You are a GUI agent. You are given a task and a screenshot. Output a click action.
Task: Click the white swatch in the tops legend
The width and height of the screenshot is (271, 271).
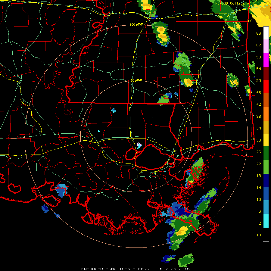(x=266, y=33)
